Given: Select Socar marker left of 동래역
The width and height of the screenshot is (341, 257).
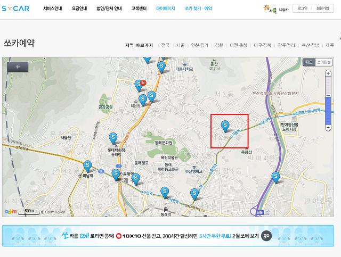Looking at the screenshot, I should [116, 175].
